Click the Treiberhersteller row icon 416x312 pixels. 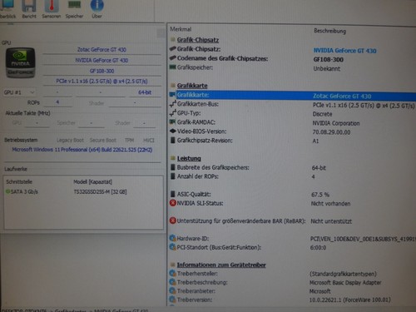[172, 273]
